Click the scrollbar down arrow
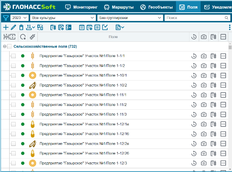This screenshot has height=172, width=232. point(230,169)
